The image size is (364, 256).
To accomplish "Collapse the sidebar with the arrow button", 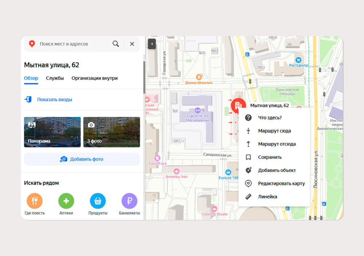I will [152, 44].
